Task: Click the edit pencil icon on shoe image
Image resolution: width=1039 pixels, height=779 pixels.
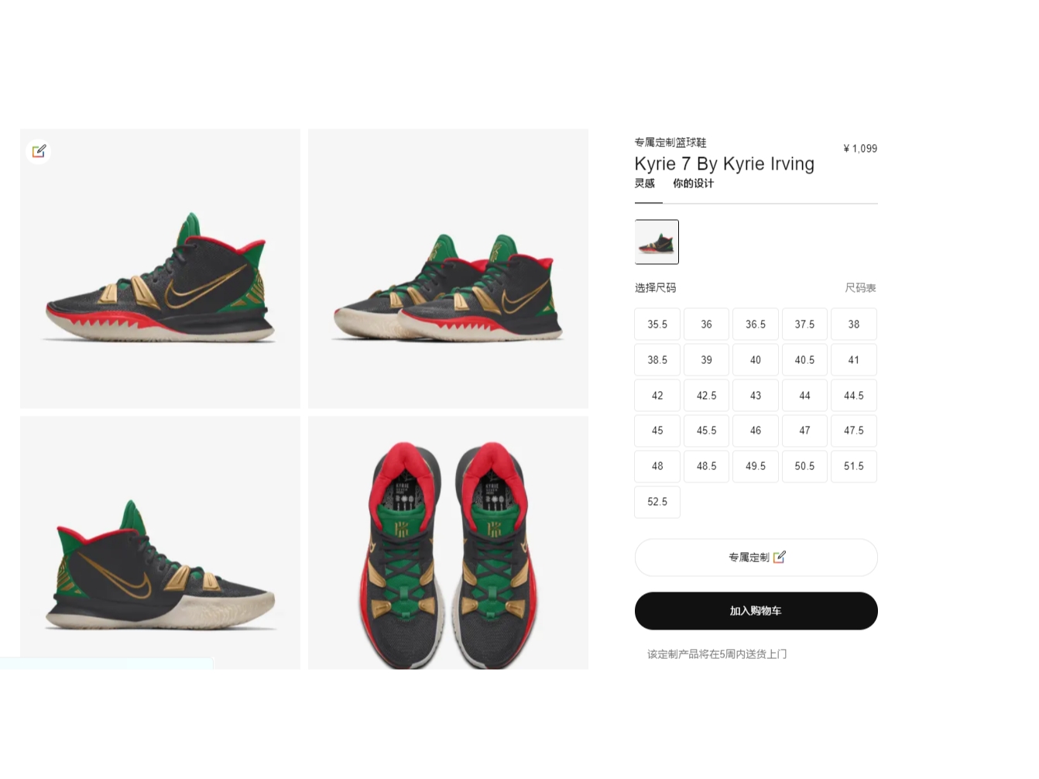Action: pyautogui.click(x=39, y=151)
